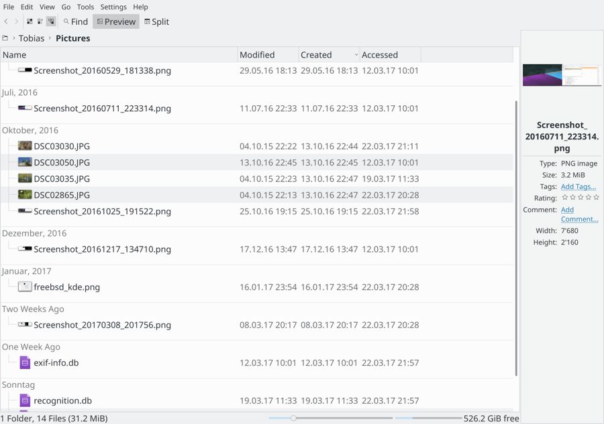Set the fifth rating star
The height and width of the screenshot is (424, 604).
click(x=597, y=198)
